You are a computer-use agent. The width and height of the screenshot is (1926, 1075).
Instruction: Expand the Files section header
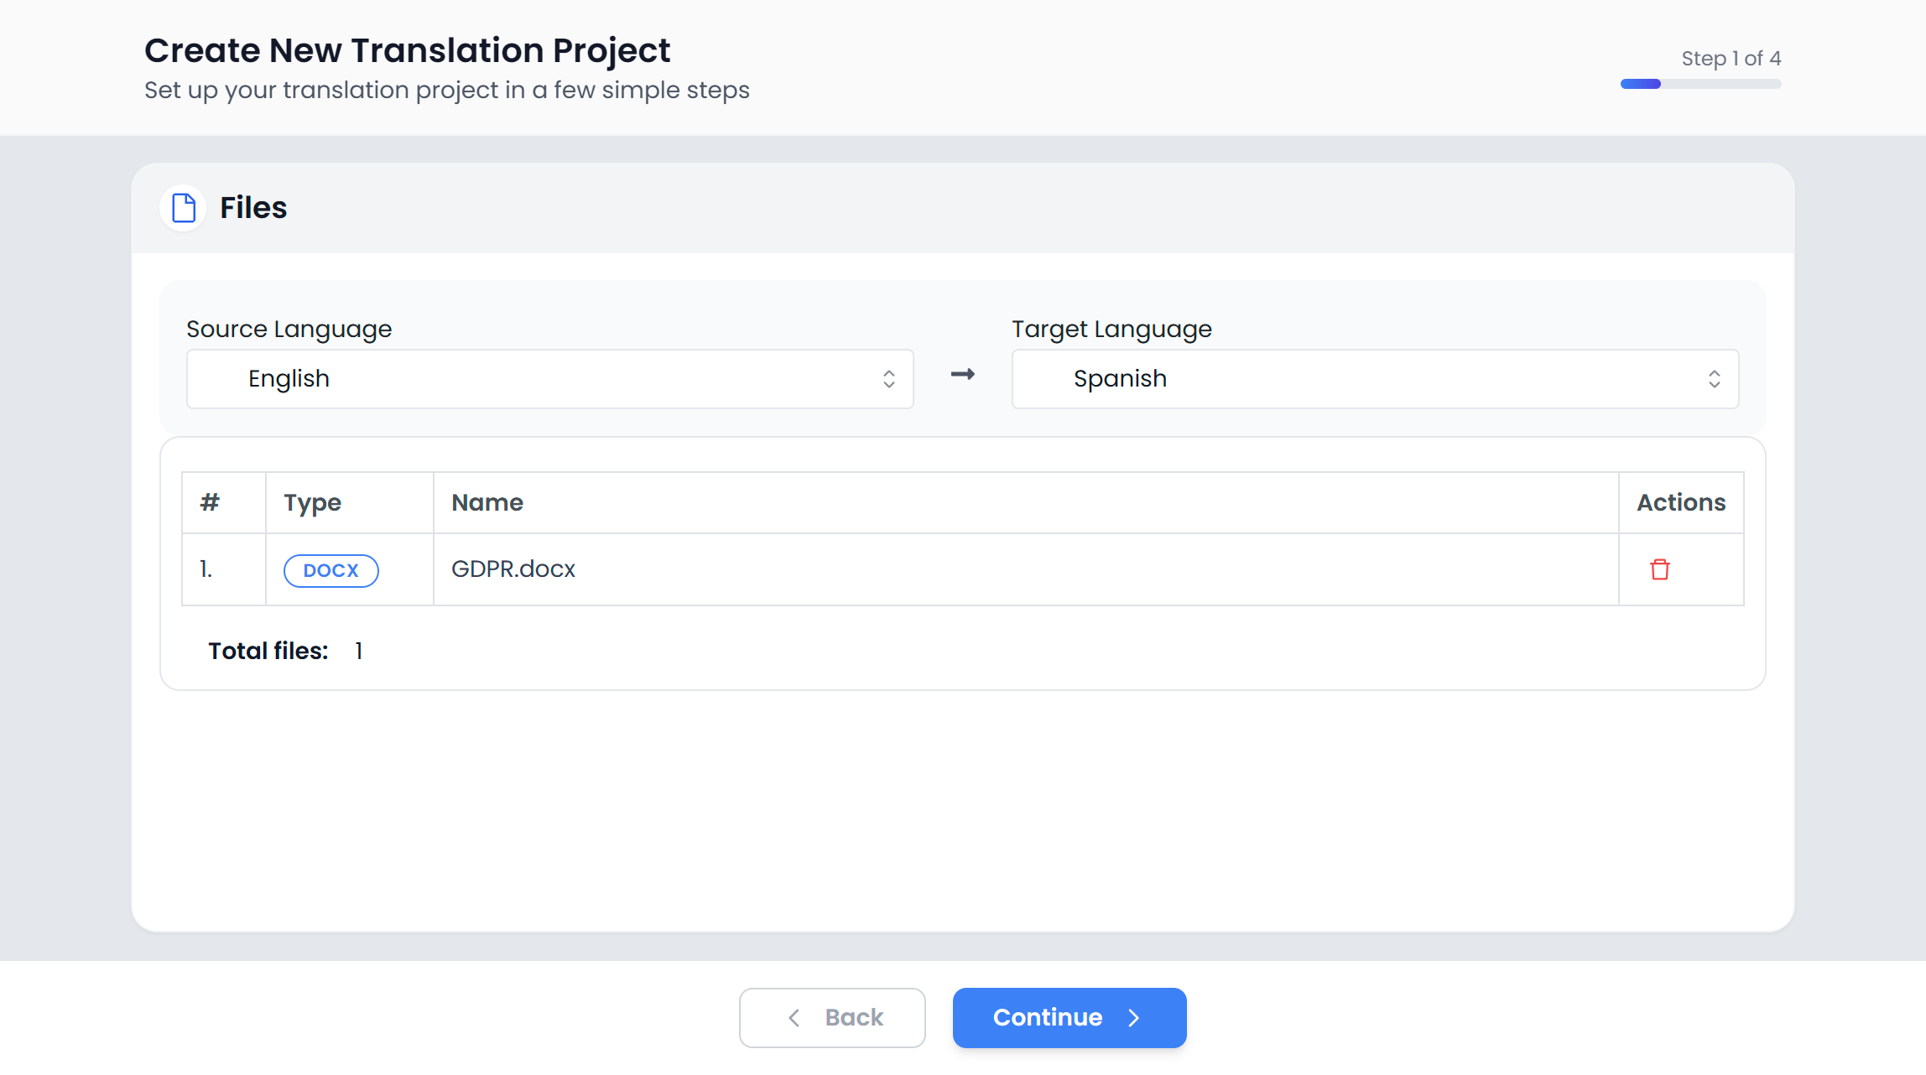pyautogui.click(x=252, y=207)
